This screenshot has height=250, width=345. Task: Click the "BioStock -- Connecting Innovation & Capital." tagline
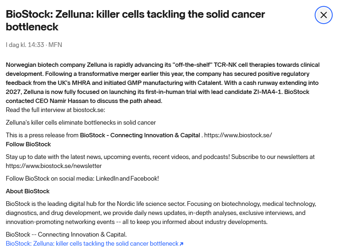point(66,234)
